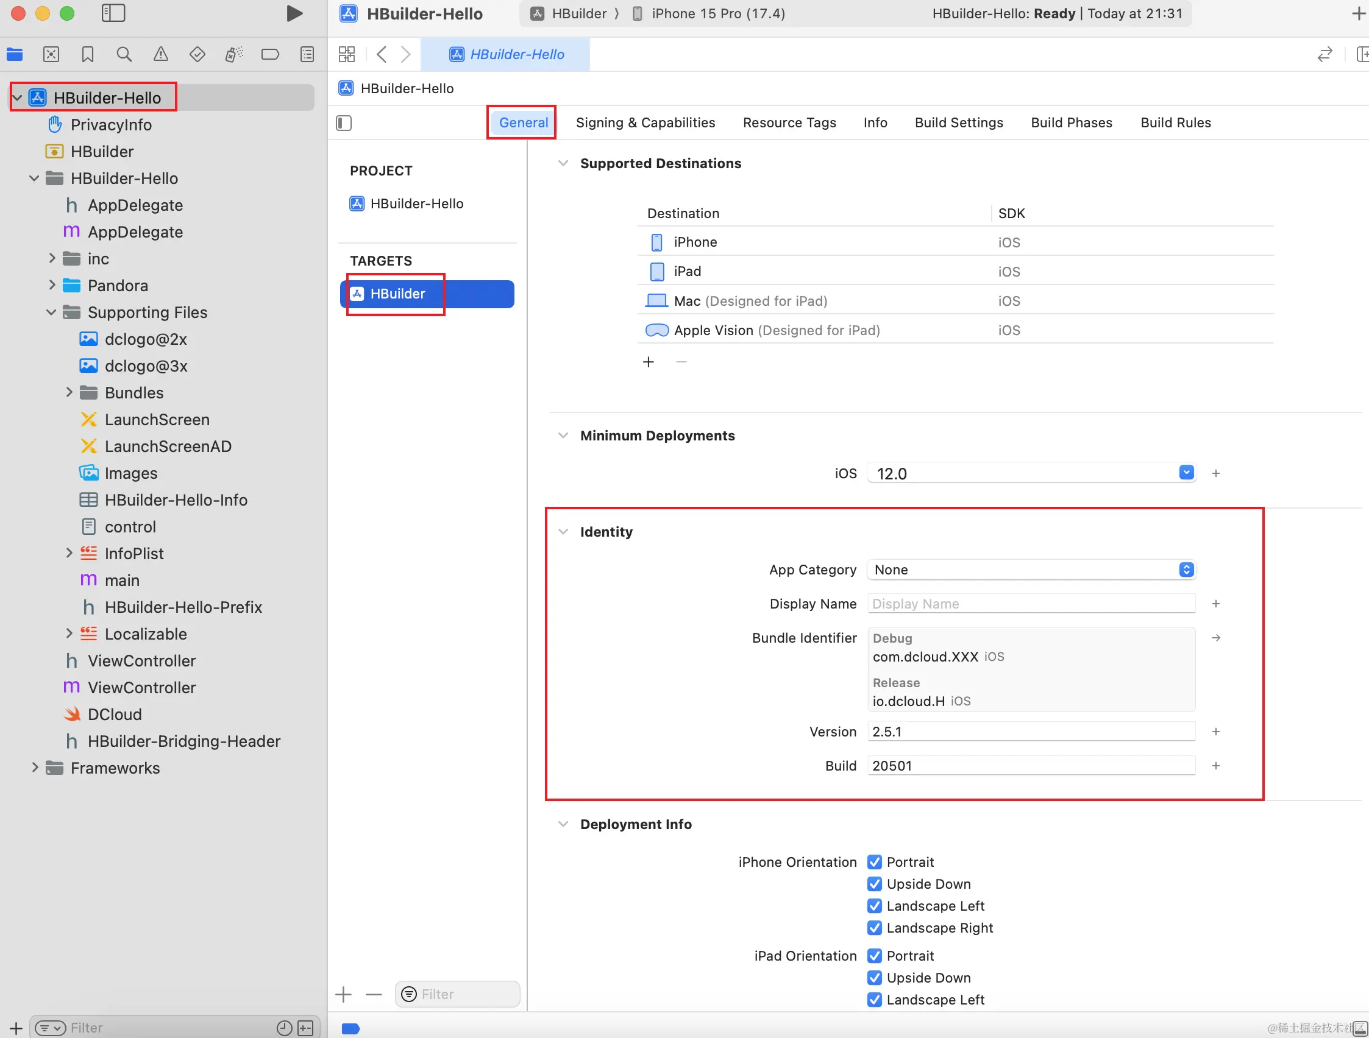Switch to Build Settings tab
The image size is (1369, 1038).
(x=958, y=122)
